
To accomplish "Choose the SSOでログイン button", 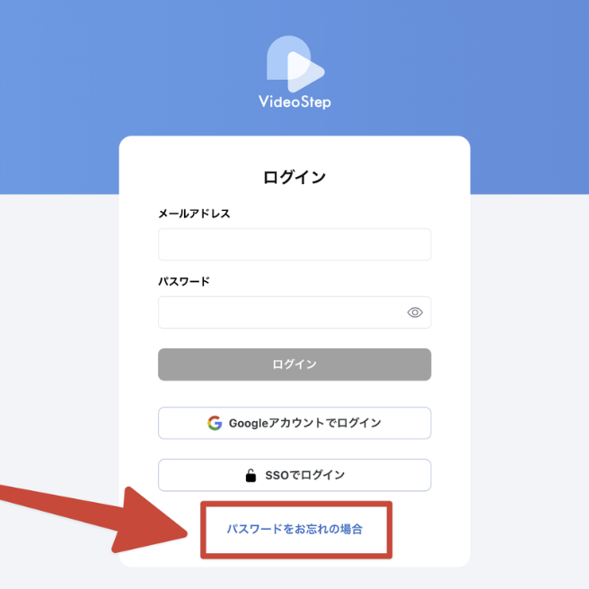I will [x=294, y=475].
